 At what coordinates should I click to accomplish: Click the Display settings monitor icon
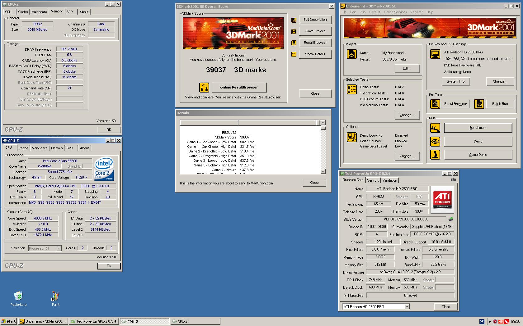pyautogui.click(x=435, y=54)
